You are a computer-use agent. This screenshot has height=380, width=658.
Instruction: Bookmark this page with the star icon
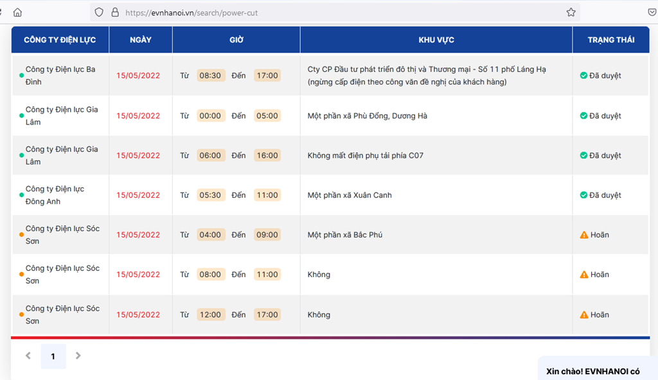[x=571, y=13]
